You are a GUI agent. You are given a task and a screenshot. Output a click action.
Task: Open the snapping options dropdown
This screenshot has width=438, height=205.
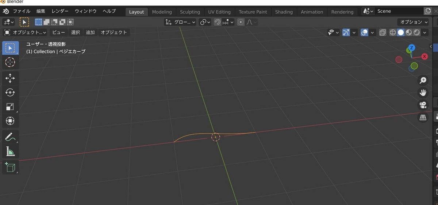[x=228, y=22]
